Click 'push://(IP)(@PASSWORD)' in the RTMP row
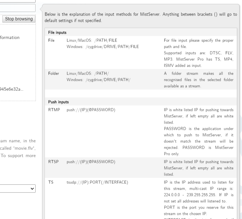This screenshot has height=219, width=242. tap(91, 110)
